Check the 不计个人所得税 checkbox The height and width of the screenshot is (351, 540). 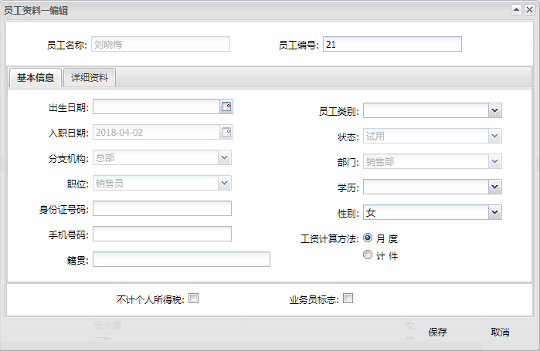coord(194,299)
